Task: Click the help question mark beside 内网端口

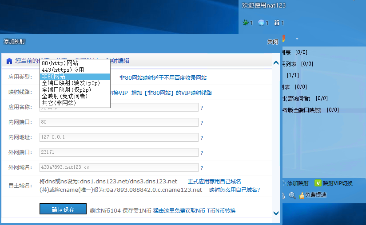Action: pyautogui.click(x=202, y=123)
